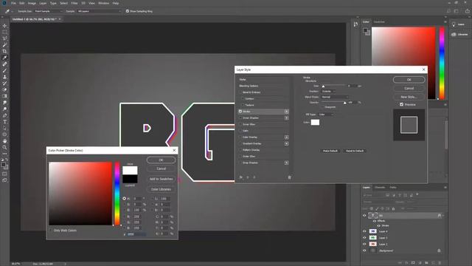Open the Color panel options menu
This screenshot has height=266, width=472.
click(x=445, y=21)
